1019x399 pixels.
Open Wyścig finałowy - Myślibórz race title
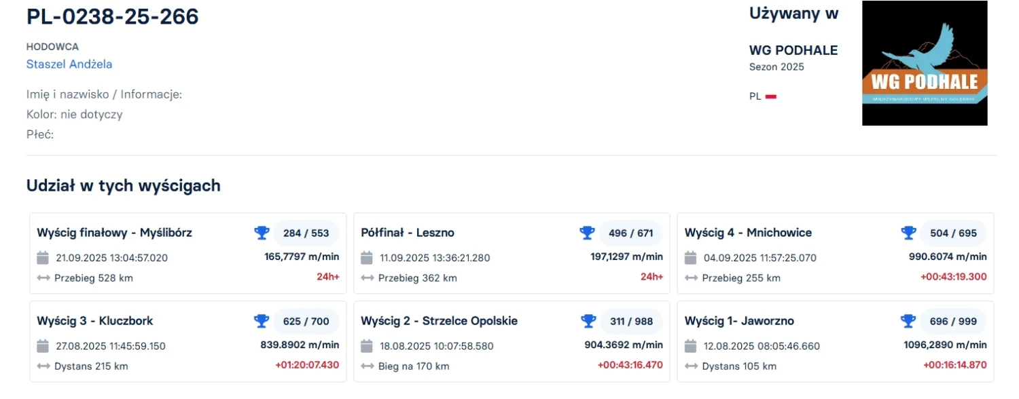(x=115, y=233)
